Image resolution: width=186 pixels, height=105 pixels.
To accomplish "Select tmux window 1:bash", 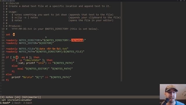I will (5, 103).
